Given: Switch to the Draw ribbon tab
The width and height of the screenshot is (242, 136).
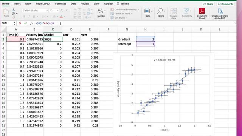Looking at the screenshot, I should point(28,4).
